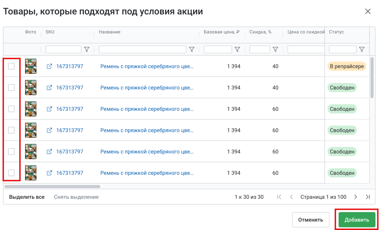The width and height of the screenshot is (380, 230).
Task: Sort by the Статус column header
Action: tap(336, 32)
